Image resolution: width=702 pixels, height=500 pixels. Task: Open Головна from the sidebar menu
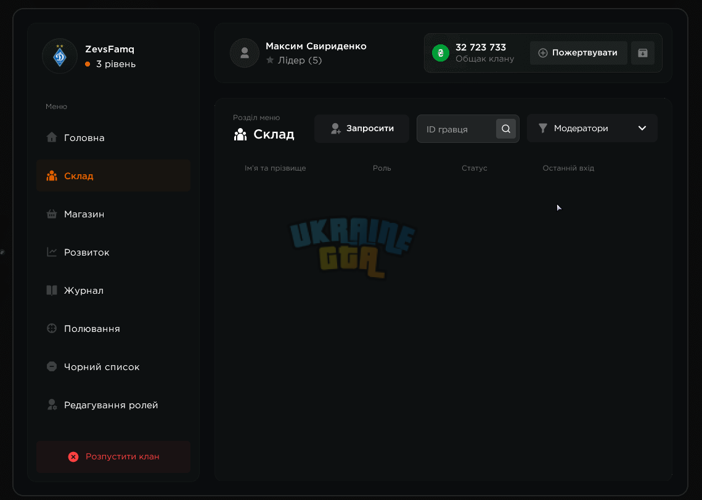(x=113, y=138)
